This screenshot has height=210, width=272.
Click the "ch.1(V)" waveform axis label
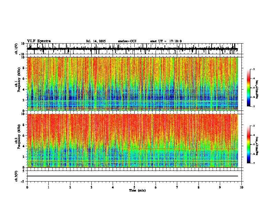(16, 49)
